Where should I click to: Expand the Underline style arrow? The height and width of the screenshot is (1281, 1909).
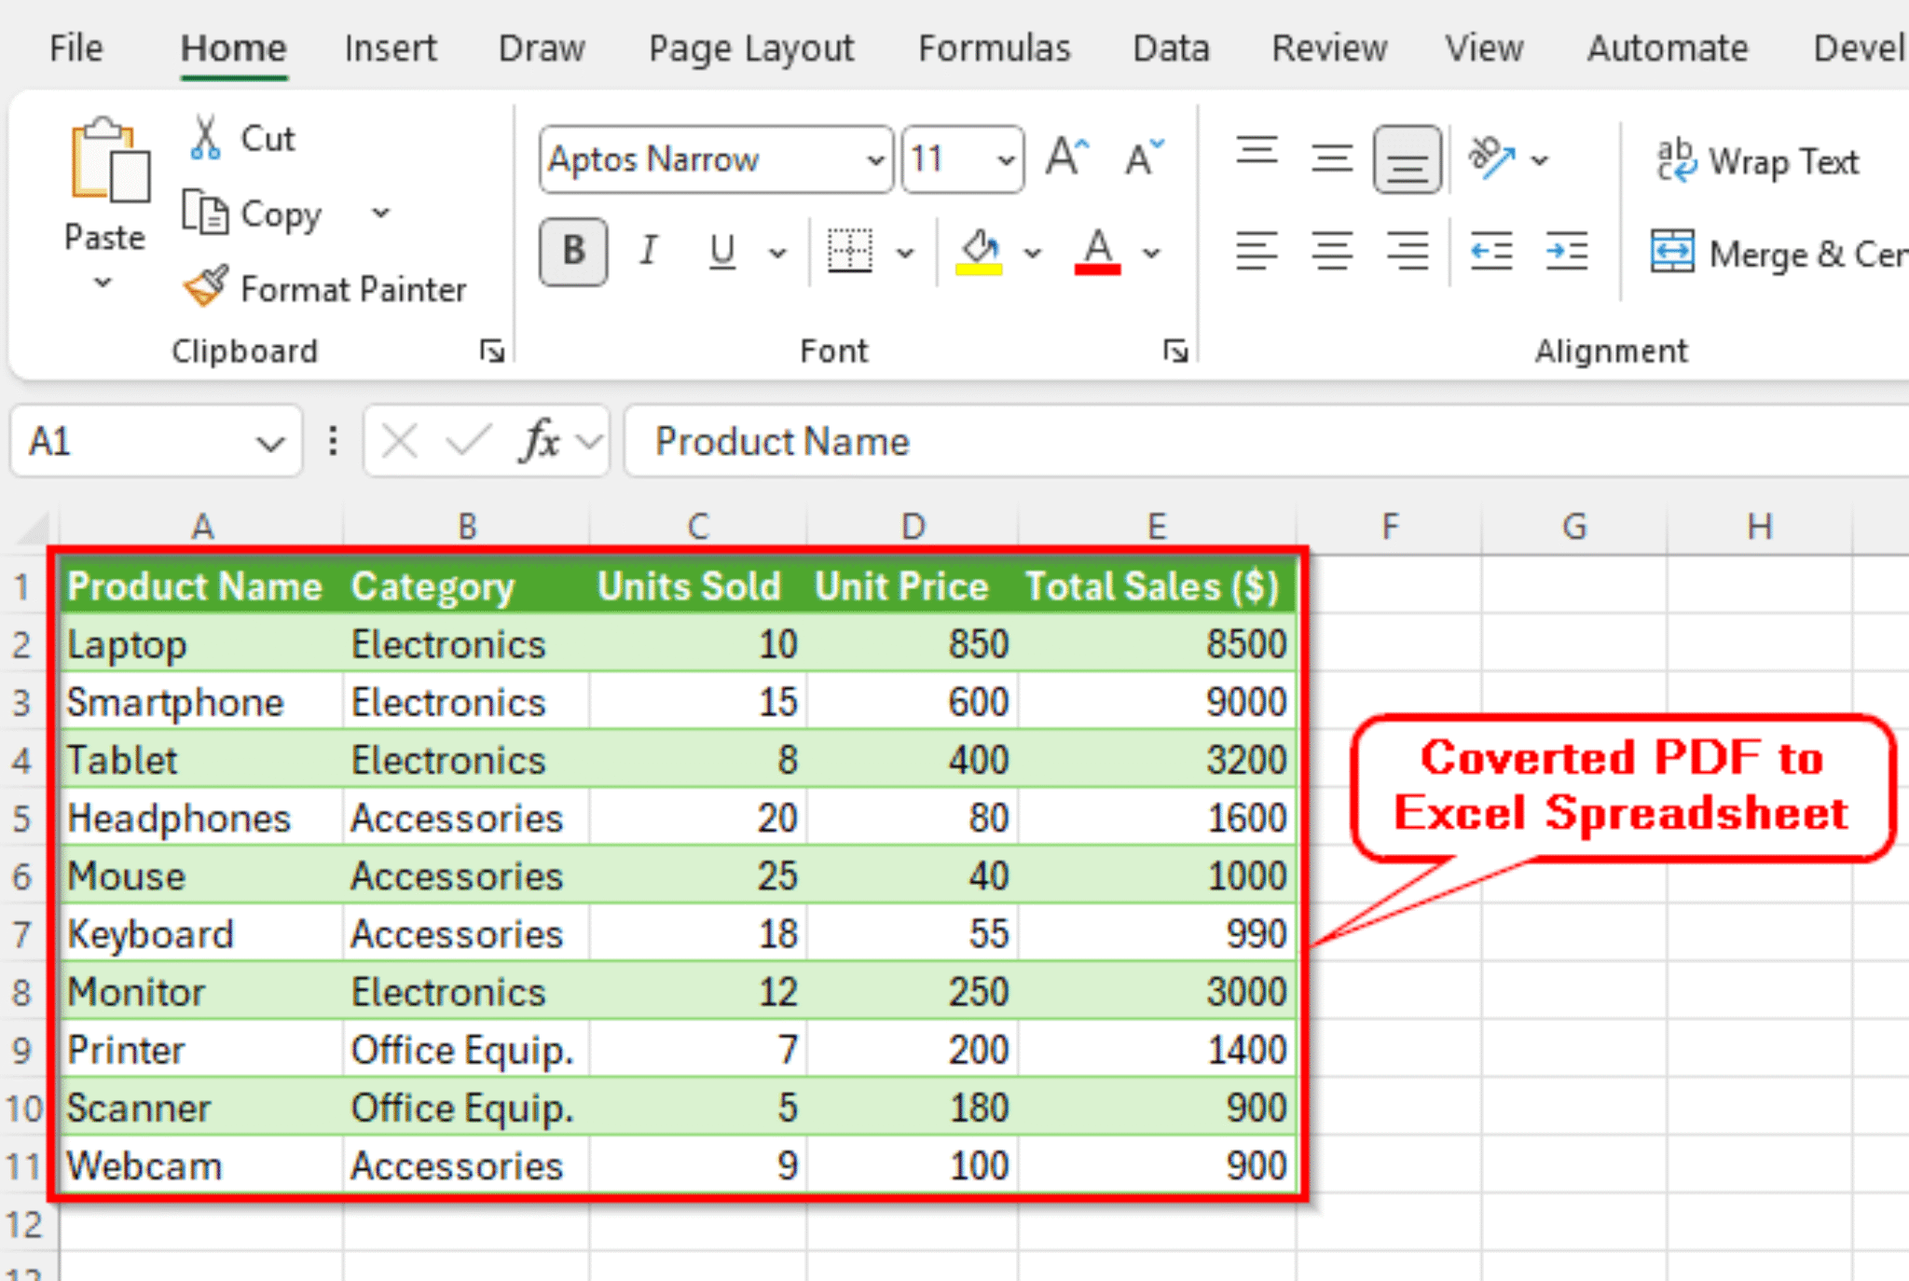(x=777, y=253)
